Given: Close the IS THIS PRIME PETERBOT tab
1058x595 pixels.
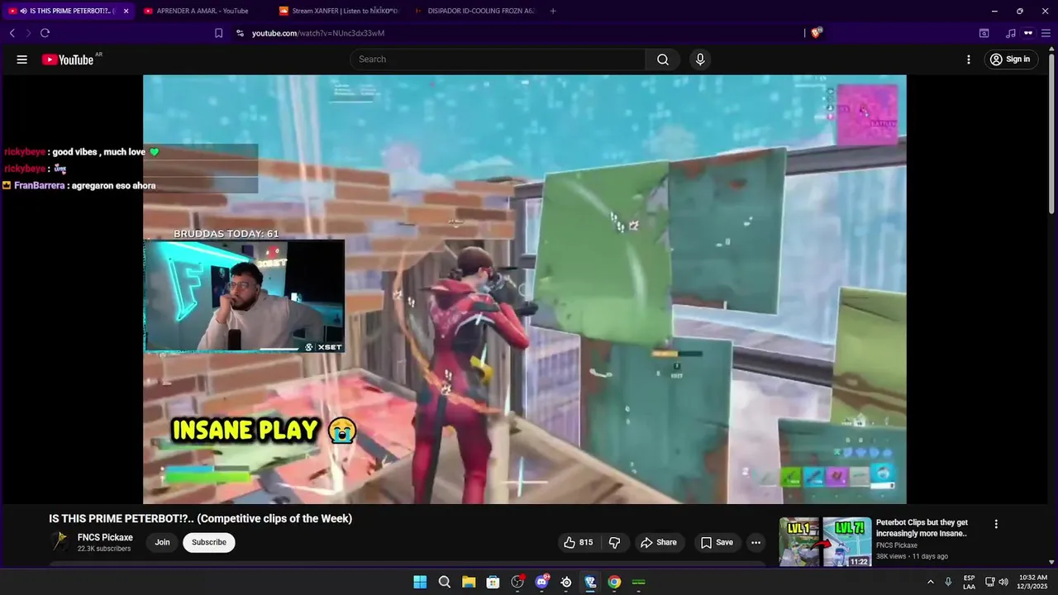Looking at the screenshot, I should click(126, 11).
